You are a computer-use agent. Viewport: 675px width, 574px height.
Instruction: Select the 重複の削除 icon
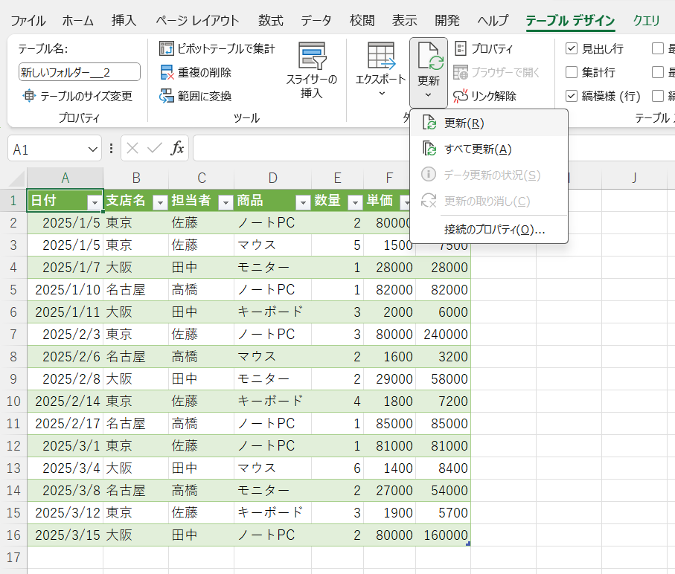point(188,72)
